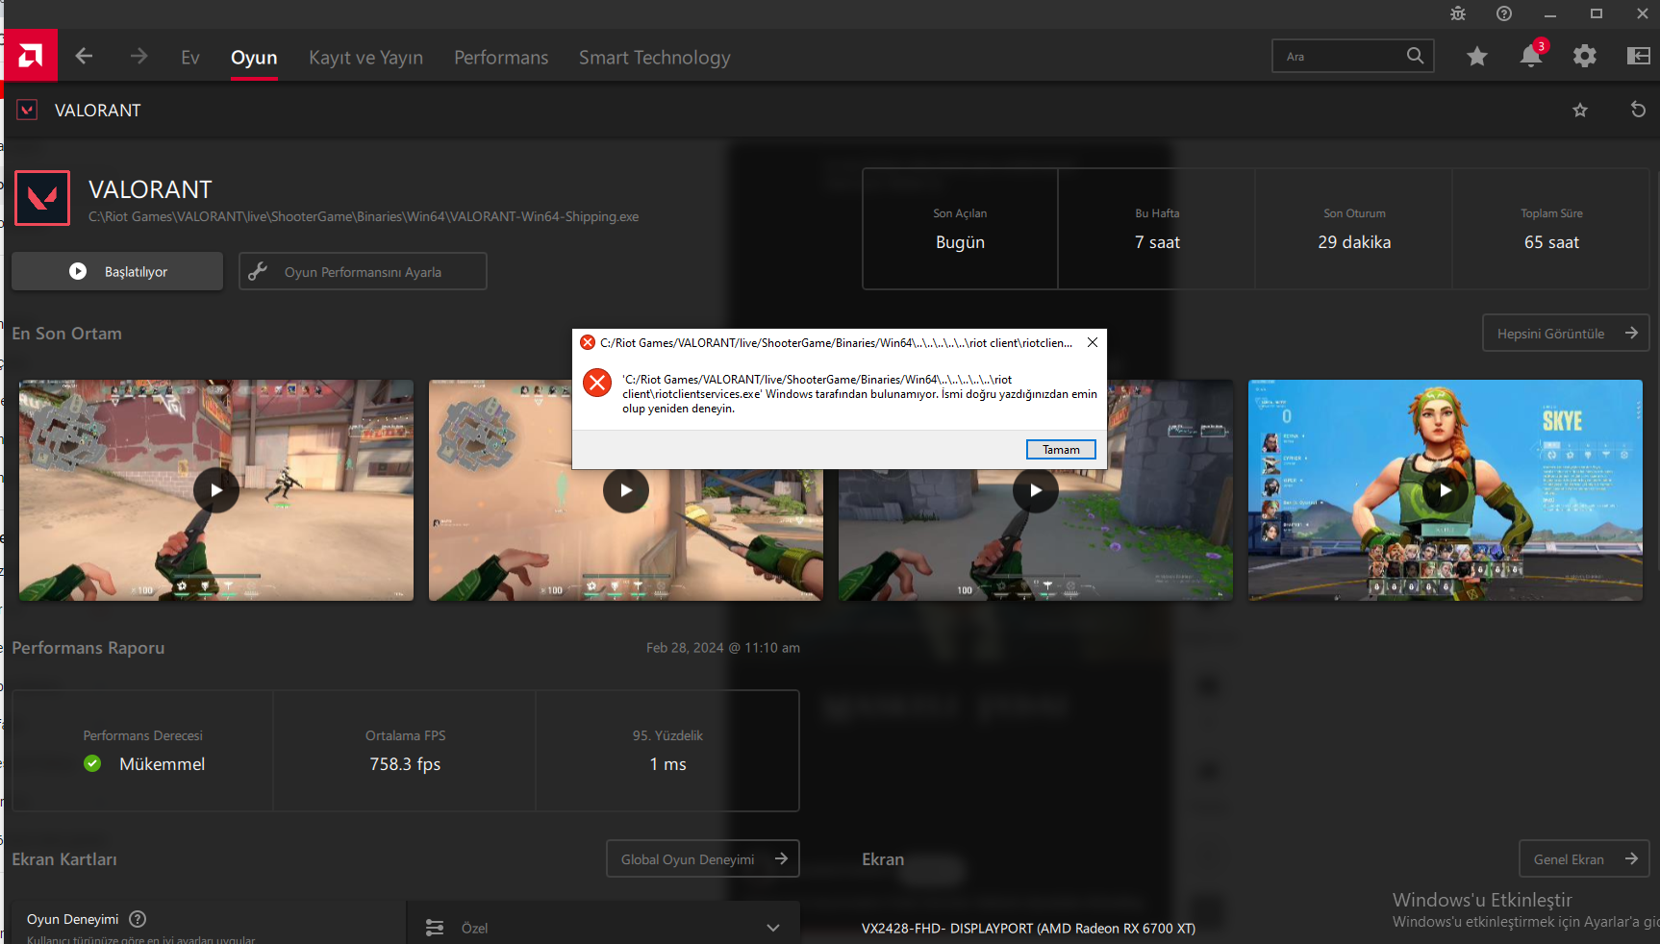Screen dimensions: 1660x944
Task: Open the Smart Technology tab
Action: [654, 58]
